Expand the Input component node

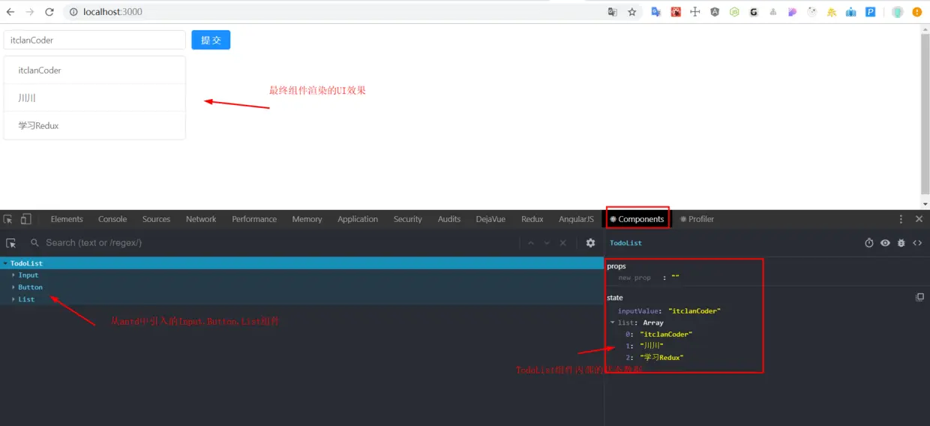[x=13, y=275]
